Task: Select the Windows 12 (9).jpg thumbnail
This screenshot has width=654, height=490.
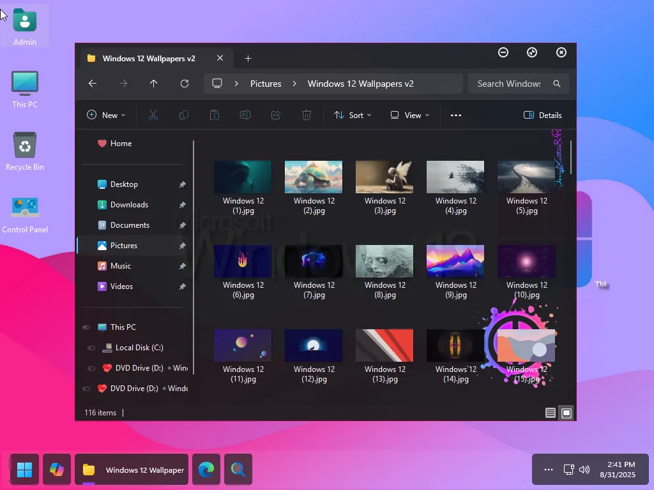Action: click(x=455, y=261)
